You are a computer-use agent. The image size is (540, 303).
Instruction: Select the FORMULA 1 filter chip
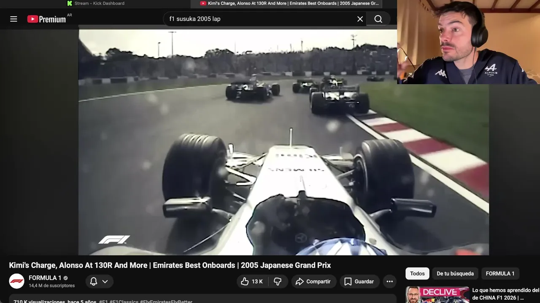pyautogui.click(x=500, y=274)
